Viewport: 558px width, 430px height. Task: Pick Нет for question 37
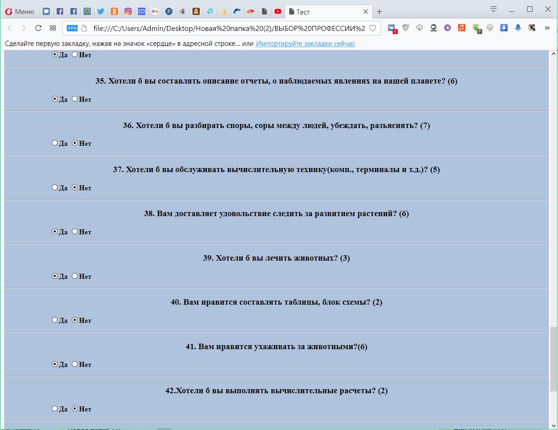point(75,187)
